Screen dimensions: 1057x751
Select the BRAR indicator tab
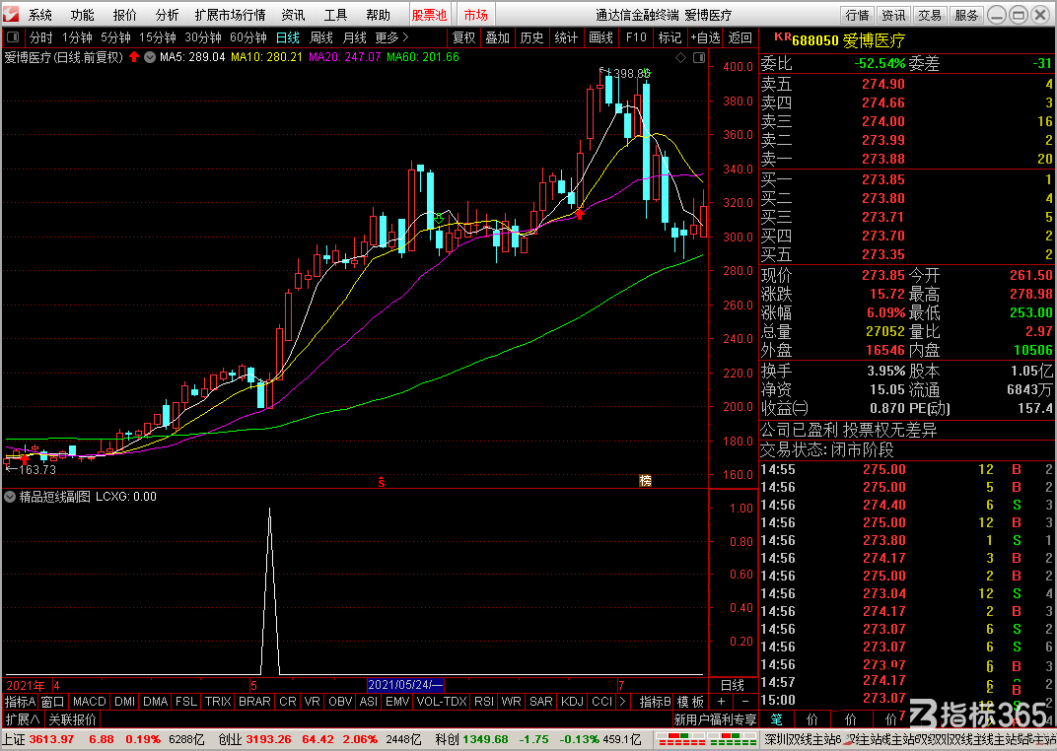coord(254,702)
